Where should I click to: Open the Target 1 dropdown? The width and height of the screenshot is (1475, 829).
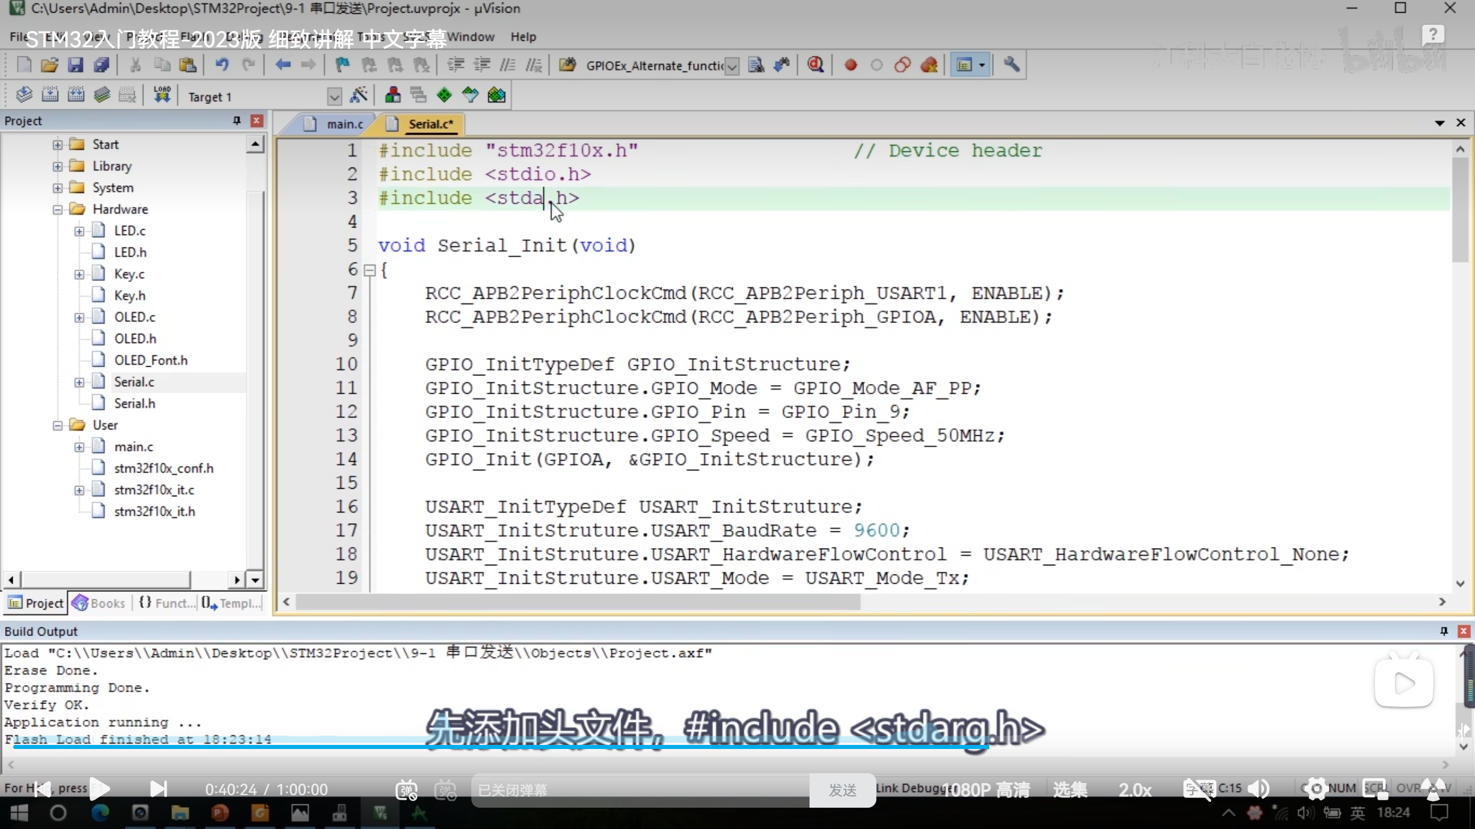pyautogui.click(x=334, y=96)
